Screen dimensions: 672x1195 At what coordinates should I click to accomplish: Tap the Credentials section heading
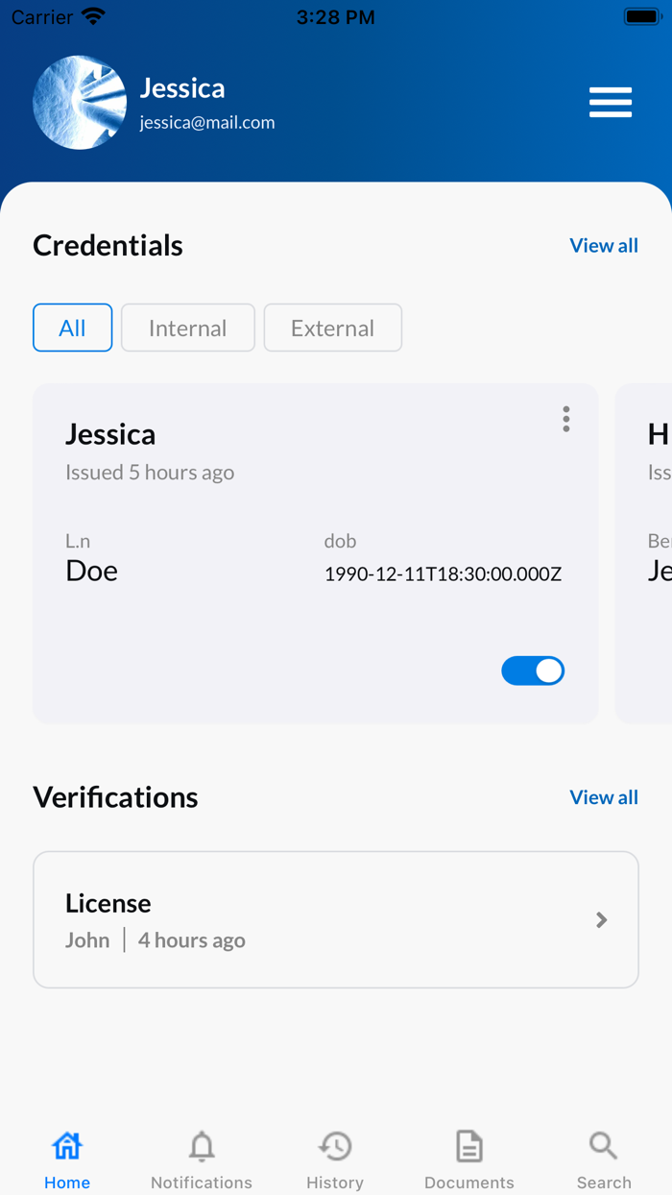tap(108, 245)
